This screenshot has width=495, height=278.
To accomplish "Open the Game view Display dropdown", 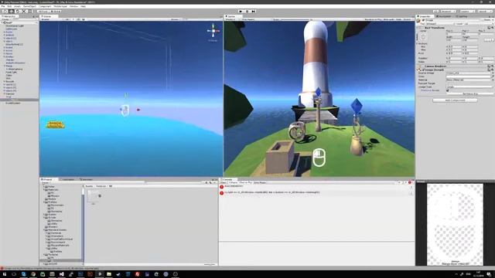I will pyautogui.click(x=231, y=19).
